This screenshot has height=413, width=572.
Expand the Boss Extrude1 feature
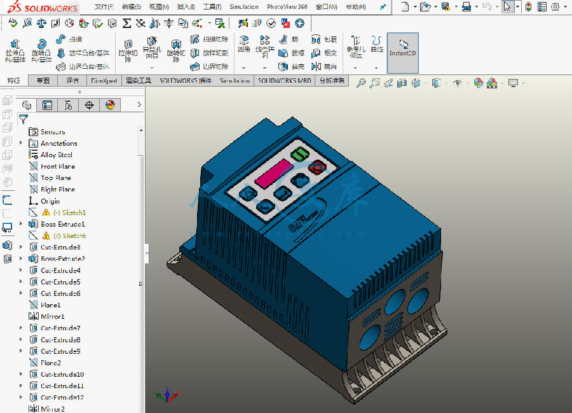coord(21,224)
